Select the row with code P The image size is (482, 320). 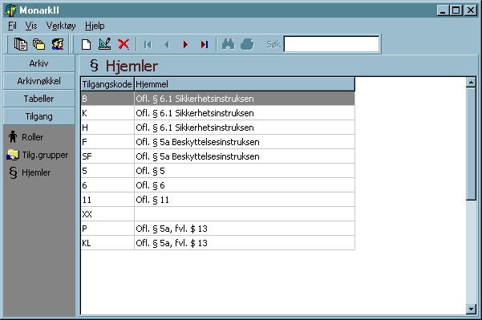[217, 229]
